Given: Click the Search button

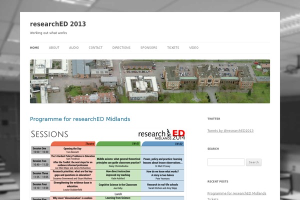Looking at the screenshot, I should coord(253,162).
